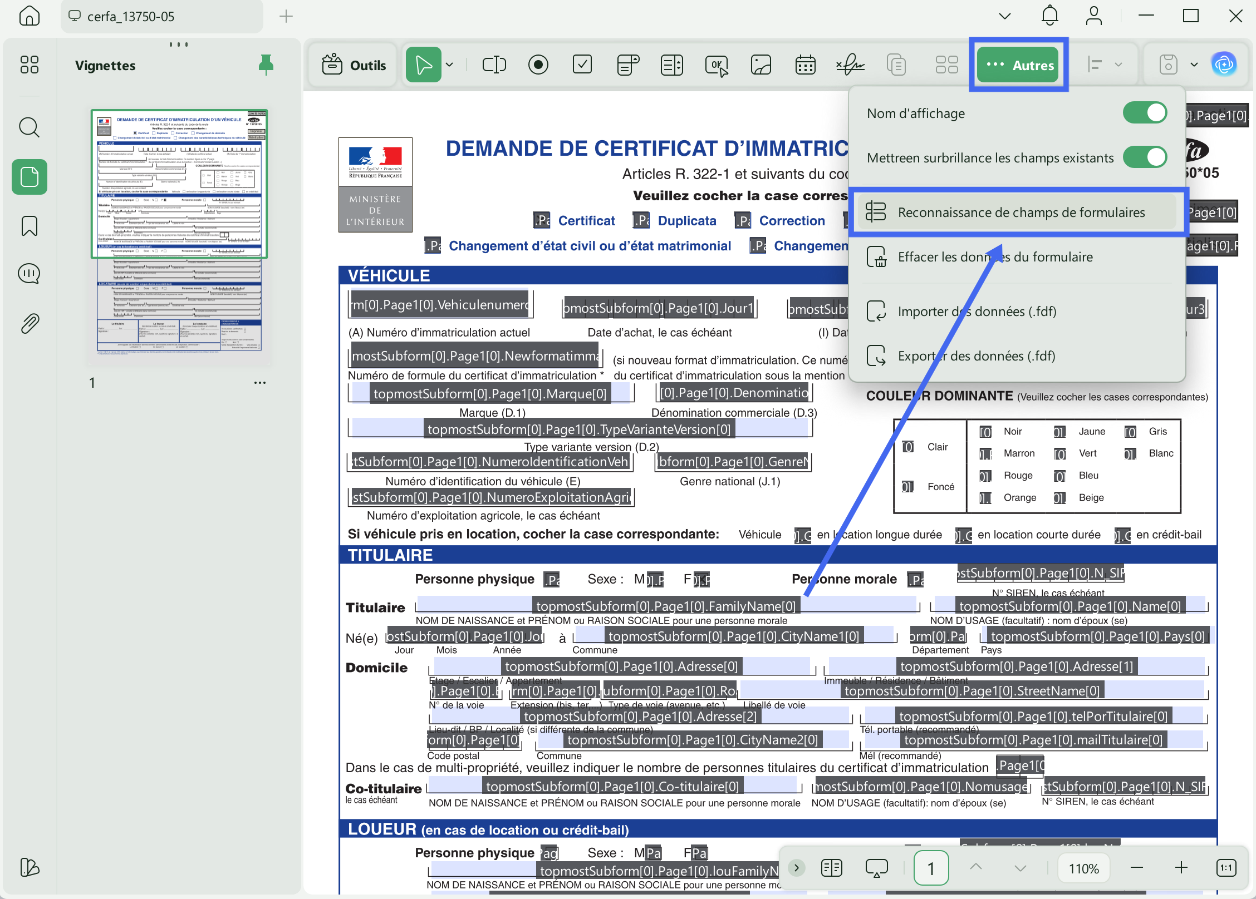Screen dimensions: 1256x899
Task: Expand the selection tool dropdown arrow
Action: click(449, 65)
